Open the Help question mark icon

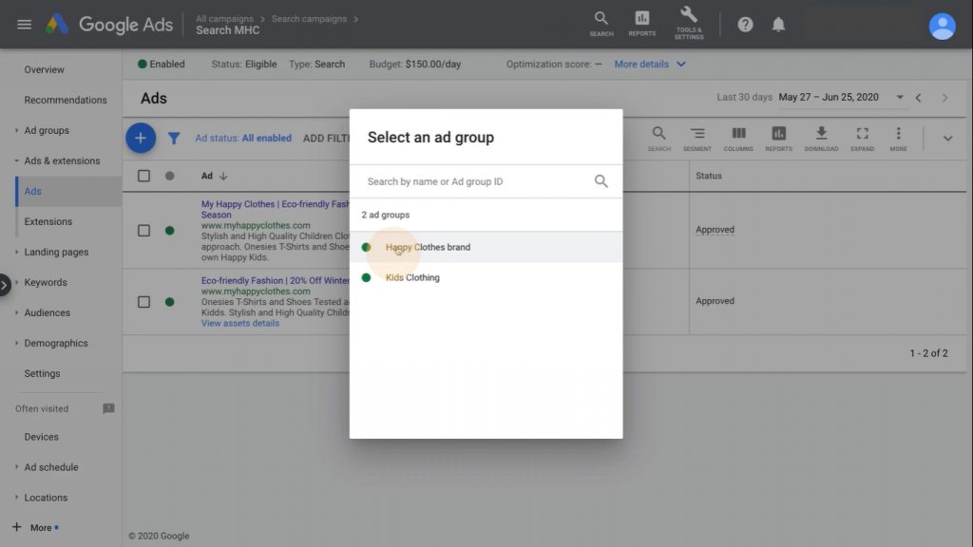coord(745,25)
